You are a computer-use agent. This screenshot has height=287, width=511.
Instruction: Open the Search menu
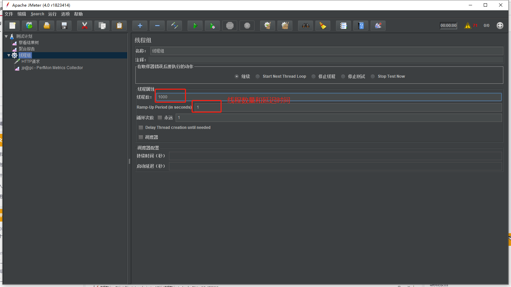pyautogui.click(x=37, y=14)
